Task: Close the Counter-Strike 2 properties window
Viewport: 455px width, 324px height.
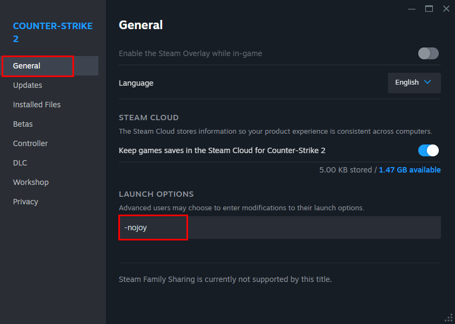Action: tap(446, 9)
